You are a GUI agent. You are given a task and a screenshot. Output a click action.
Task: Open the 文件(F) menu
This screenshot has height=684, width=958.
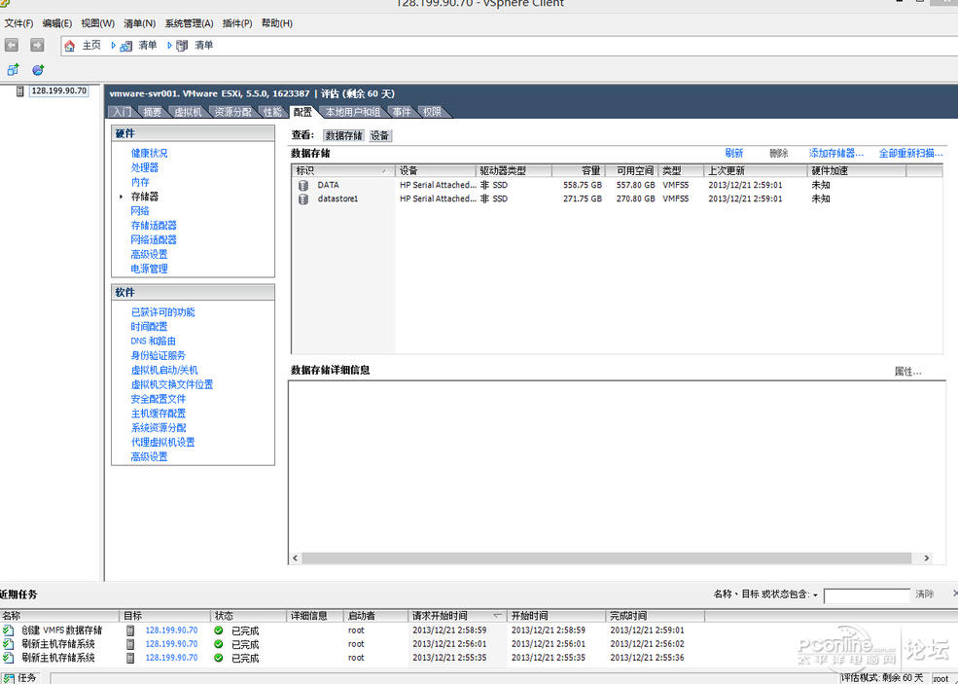pos(18,23)
